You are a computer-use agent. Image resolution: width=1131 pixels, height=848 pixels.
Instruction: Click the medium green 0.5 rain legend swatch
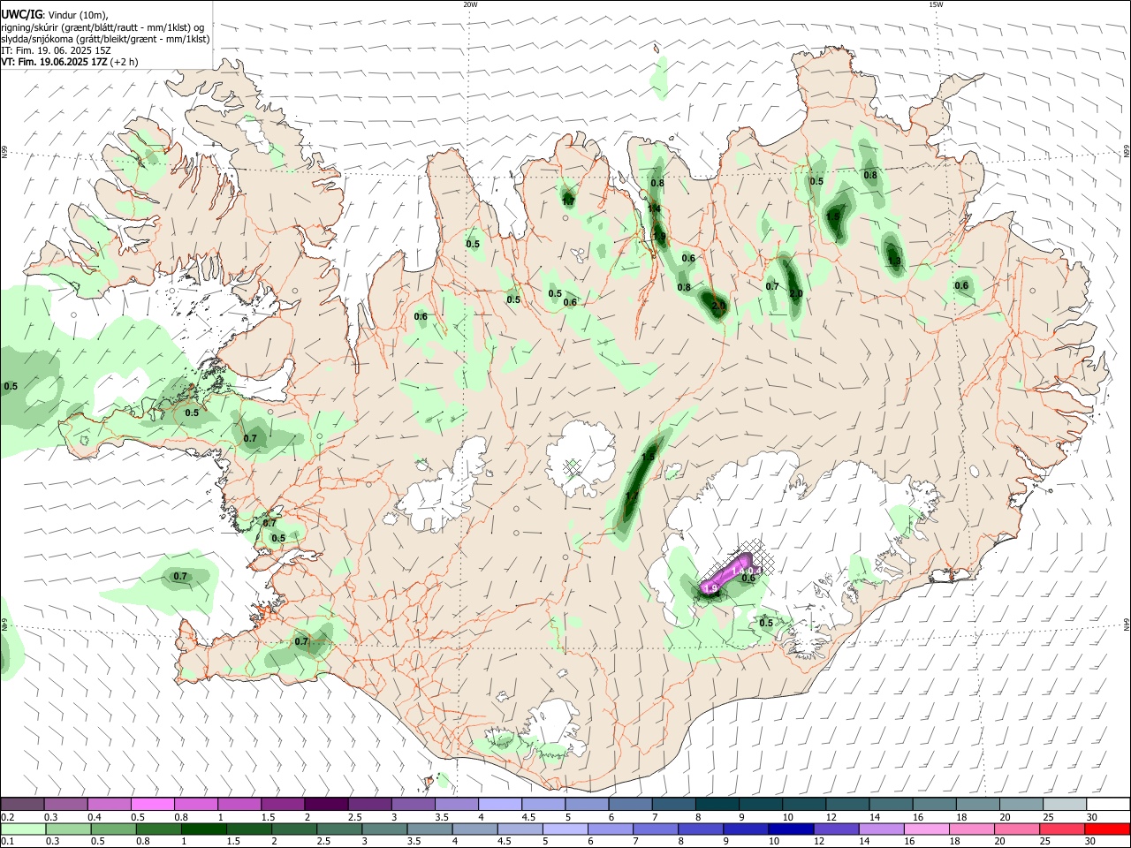(x=114, y=829)
